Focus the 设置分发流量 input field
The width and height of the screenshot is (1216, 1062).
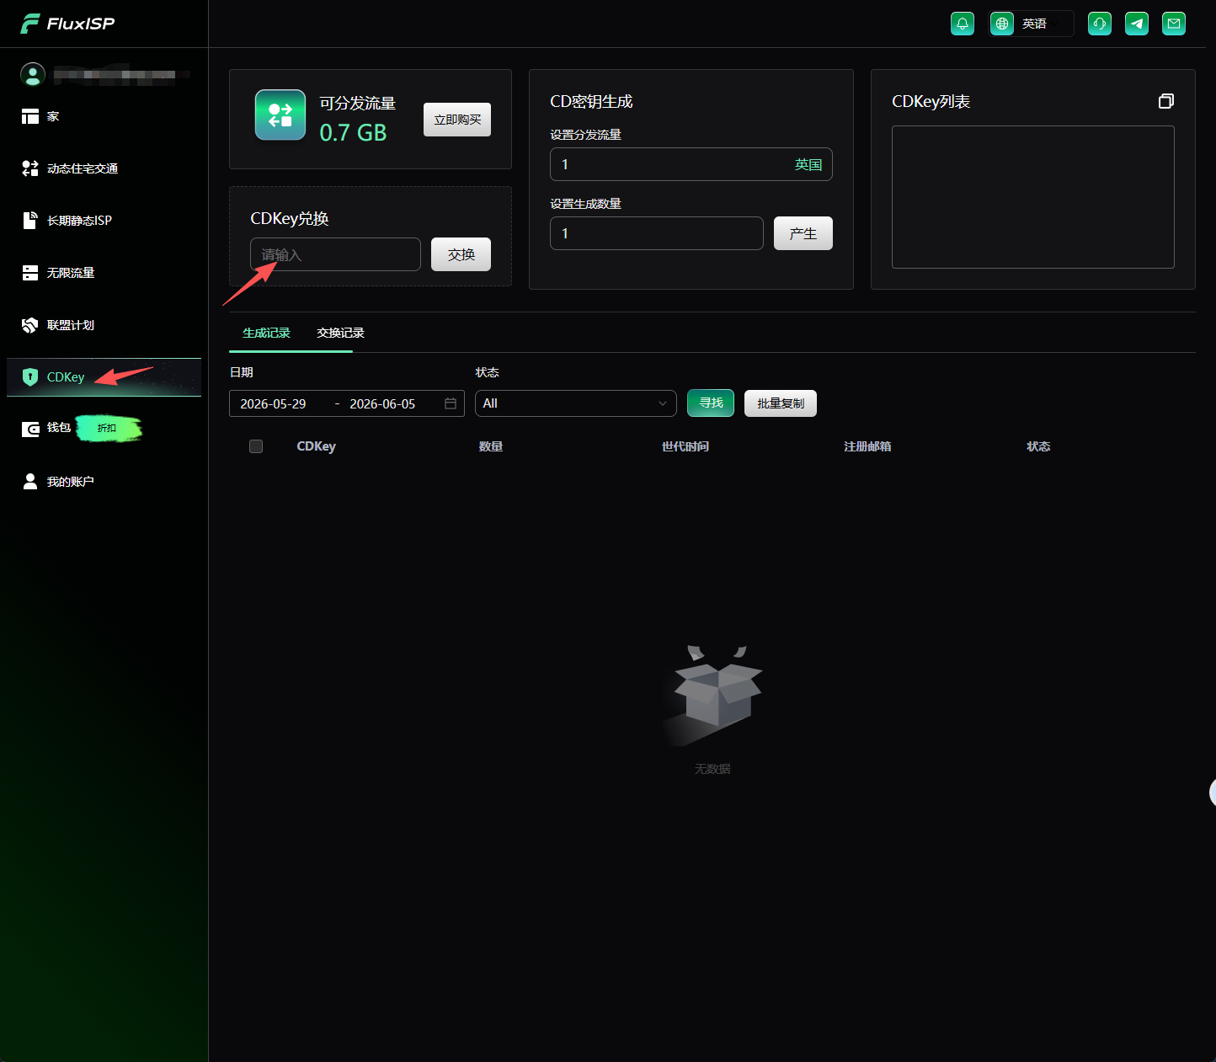[x=691, y=164]
